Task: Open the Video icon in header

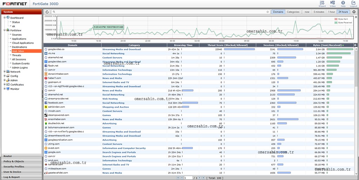Action: (333, 4)
